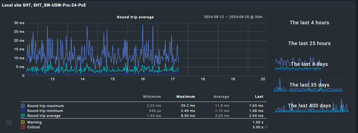Image resolution: width=358 pixels, height=133 pixels.
Task: Show the last 4 hours graph
Action: point(309,23)
